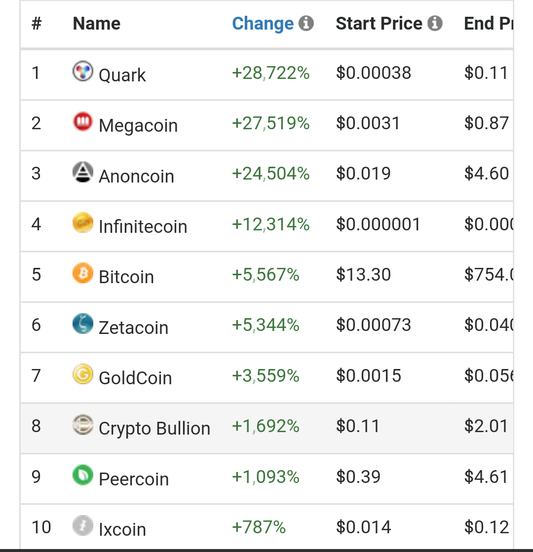
Task: Open the Quark coin name link
Action: click(122, 75)
